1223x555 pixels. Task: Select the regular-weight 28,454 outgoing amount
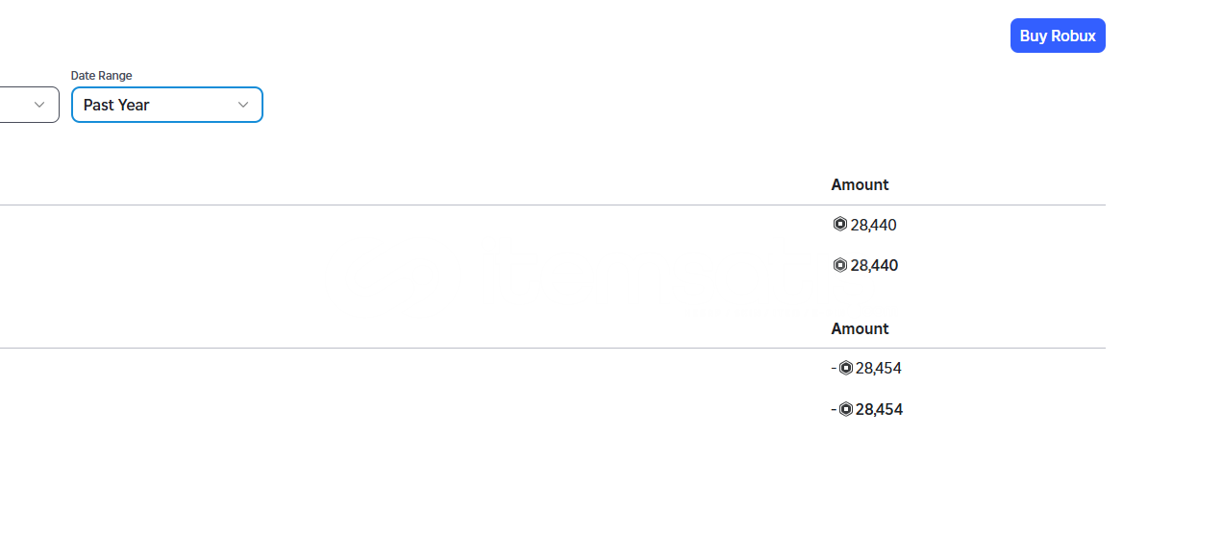tap(879, 368)
